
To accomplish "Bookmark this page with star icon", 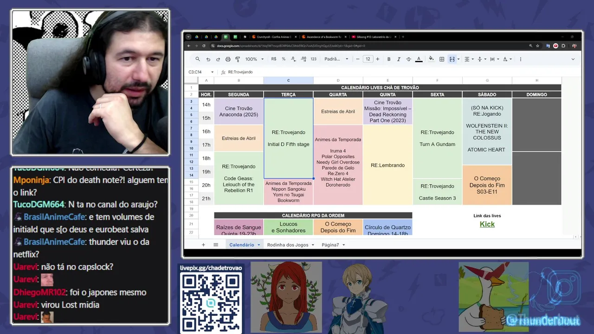I will coord(538,46).
